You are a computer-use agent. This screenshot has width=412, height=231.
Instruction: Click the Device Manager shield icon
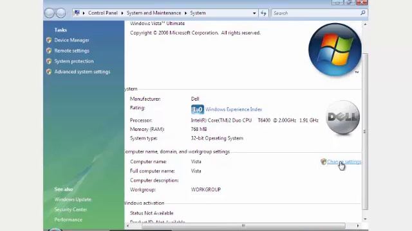click(x=49, y=40)
